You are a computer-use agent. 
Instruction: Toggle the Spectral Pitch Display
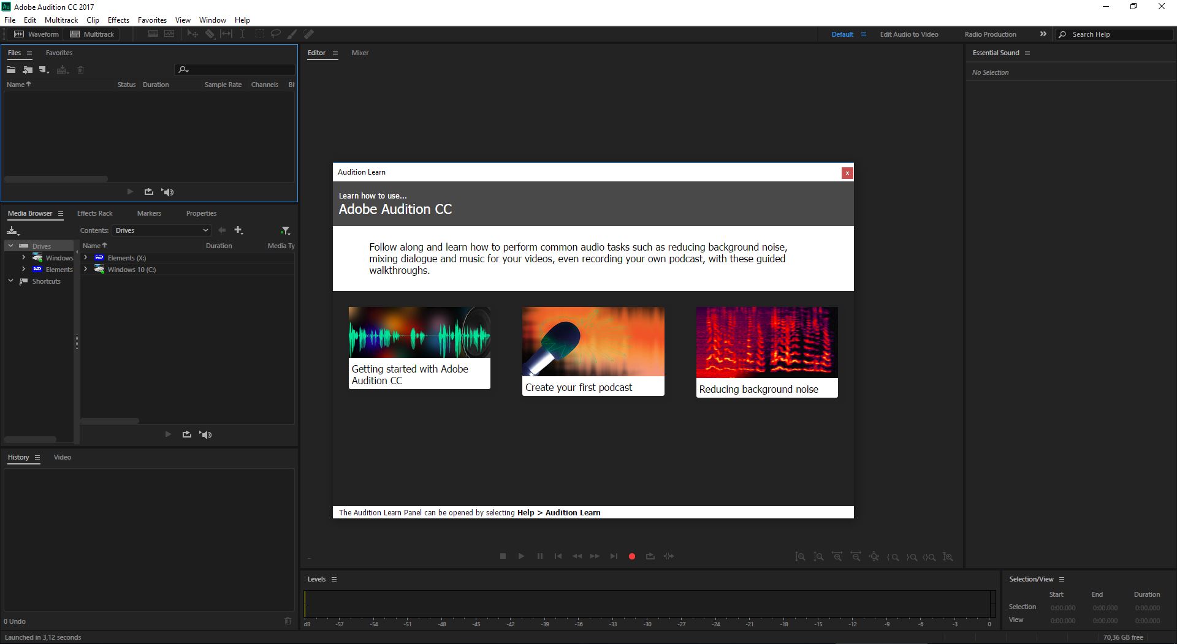coord(169,34)
